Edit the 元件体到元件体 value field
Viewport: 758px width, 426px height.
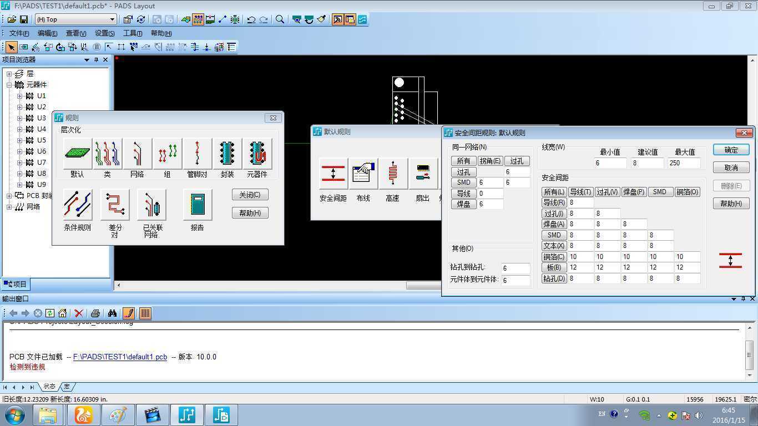click(516, 280)
